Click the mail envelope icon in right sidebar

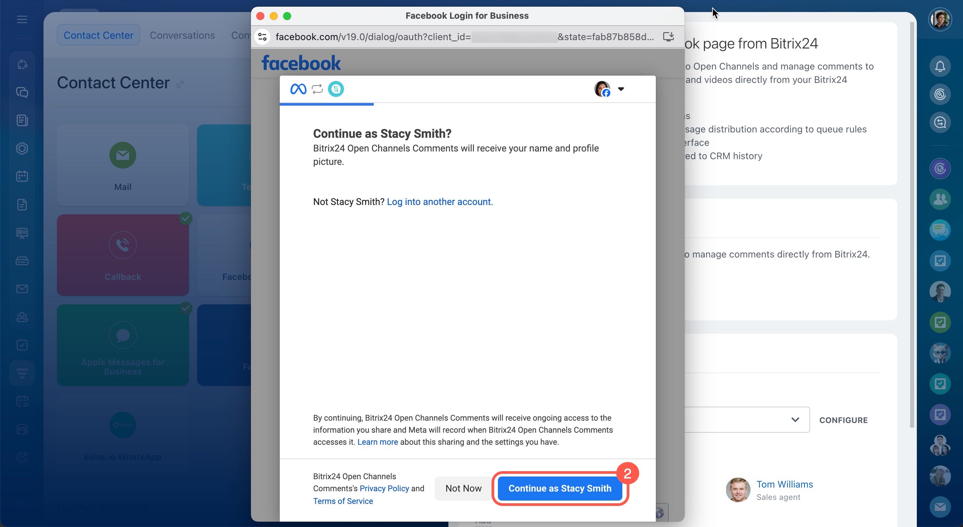(940, 507)
